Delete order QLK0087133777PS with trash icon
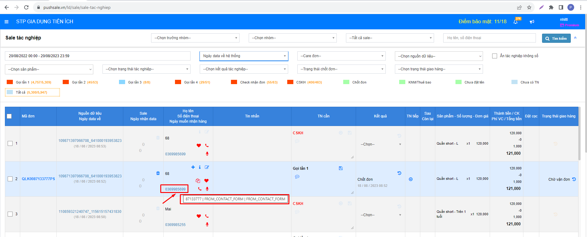The image size is (587, 237). coord(158,173)
